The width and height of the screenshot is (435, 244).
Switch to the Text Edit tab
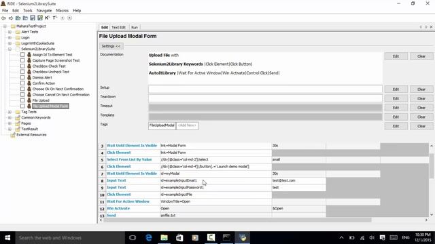[118, 27]
